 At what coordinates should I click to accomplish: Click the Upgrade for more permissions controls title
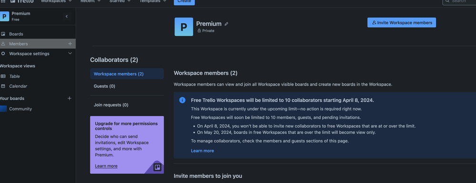click(126, 126)
